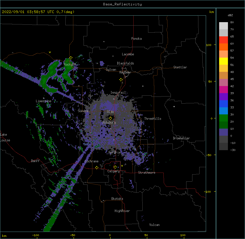Click the km unit label at top right

211,12
